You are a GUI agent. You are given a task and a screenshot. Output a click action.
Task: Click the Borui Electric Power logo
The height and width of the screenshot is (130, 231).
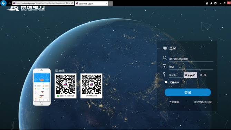26,8
